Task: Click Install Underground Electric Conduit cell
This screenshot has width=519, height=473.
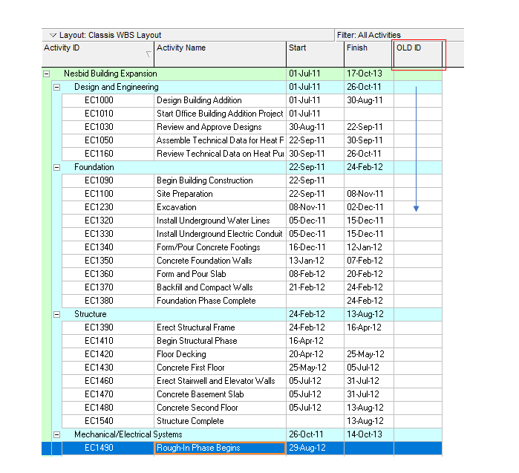Action: click(x=220, y=234)
